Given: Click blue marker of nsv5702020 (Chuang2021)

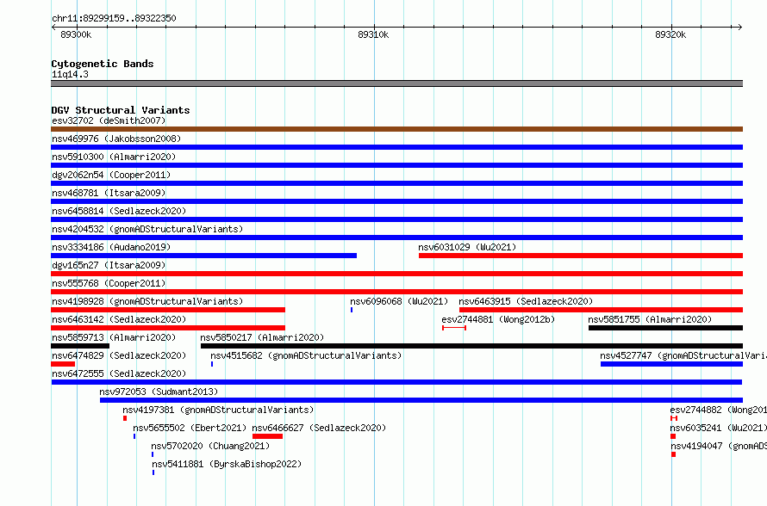Looking at the screenshot, I should tap(153, 454).
